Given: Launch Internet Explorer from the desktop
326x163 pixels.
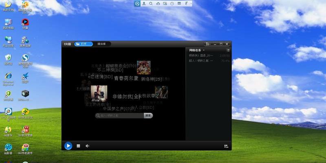Looking at the screenshot, I should (8, 79).
